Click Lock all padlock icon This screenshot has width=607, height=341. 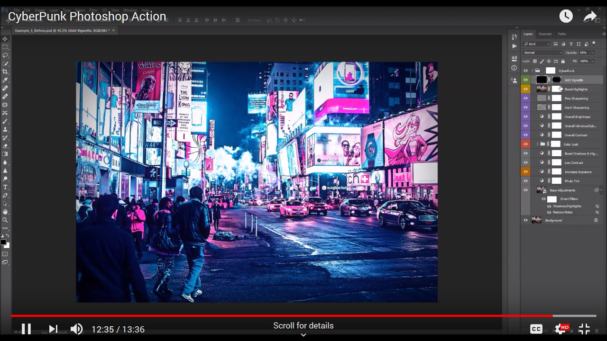coord(563,61)
